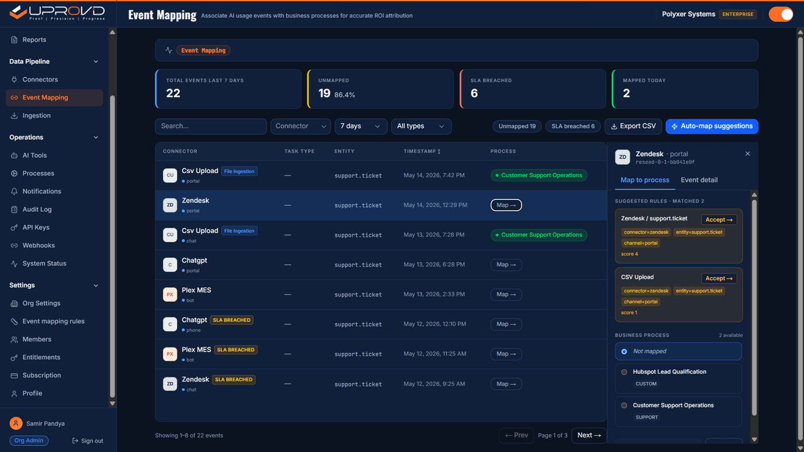804x452 pixels.
Task: Switch to Event detail tab
Action: (699, 180)
